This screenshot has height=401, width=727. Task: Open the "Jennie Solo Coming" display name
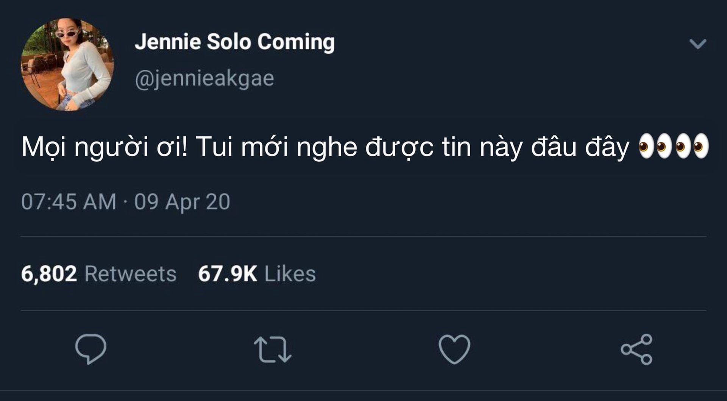[235, 42]
